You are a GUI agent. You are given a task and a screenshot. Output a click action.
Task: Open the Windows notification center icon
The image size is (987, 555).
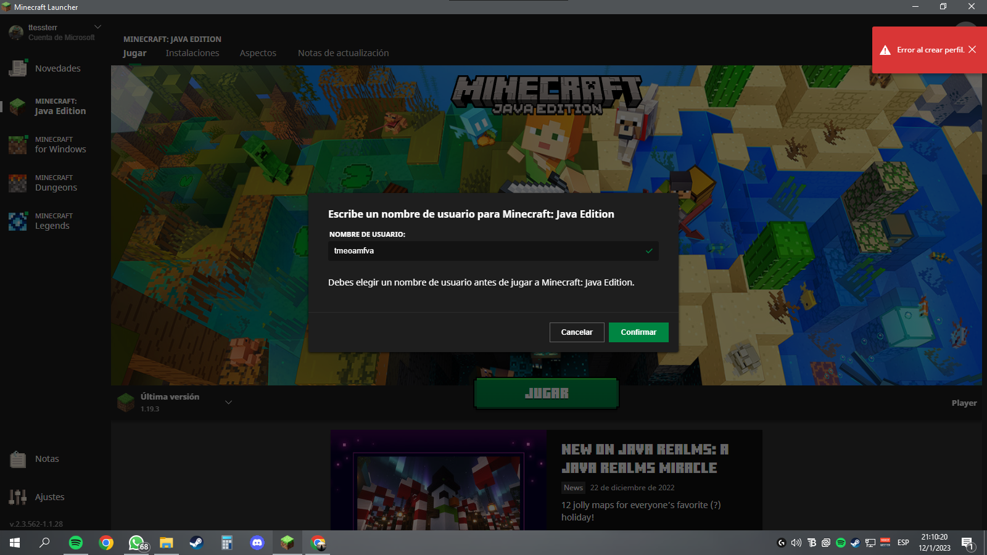pos(967,543)
